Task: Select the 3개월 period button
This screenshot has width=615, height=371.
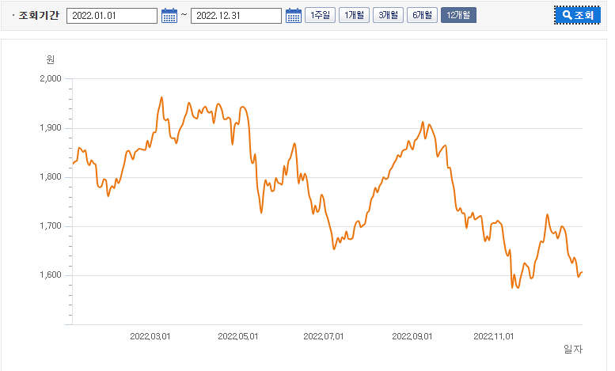Action: point(389,15)
